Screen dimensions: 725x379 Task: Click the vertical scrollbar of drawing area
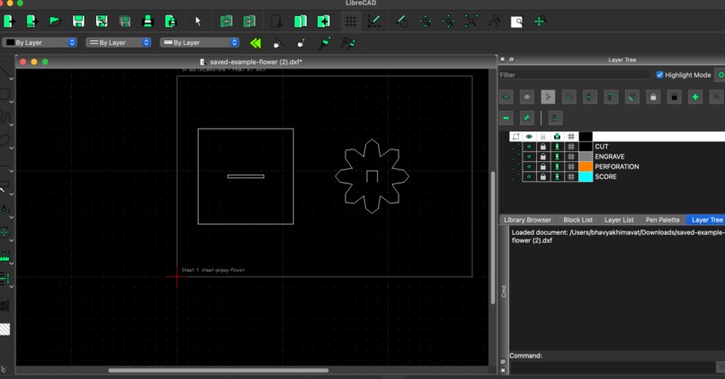point(493,238)
